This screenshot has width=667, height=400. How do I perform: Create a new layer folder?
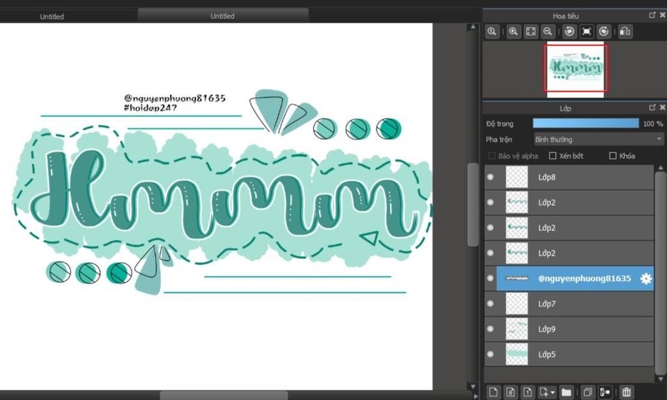pos(566,392)
